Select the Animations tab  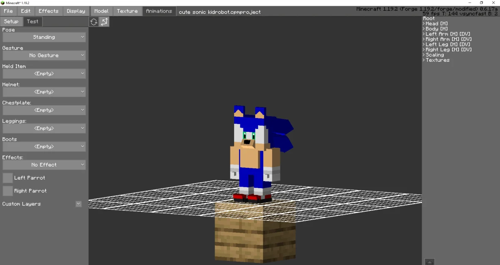[x=159, y=11]
